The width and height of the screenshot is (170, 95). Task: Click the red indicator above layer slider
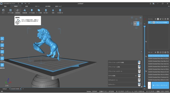[145, 19]
